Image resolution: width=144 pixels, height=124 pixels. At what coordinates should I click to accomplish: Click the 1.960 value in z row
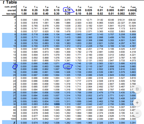(x=89, y=123)
